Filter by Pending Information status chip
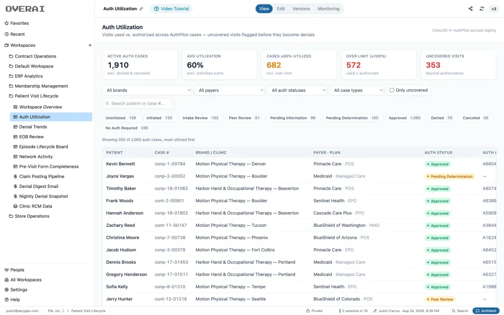 tap(293, 118)
